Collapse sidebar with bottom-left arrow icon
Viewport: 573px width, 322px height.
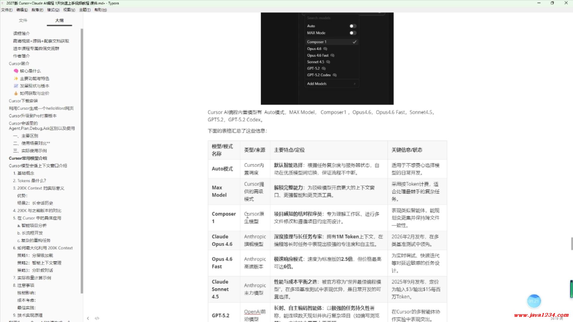click(88, 318)
